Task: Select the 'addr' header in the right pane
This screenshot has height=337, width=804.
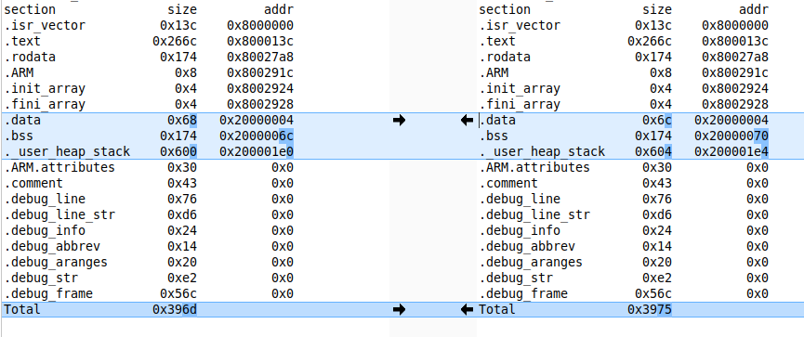Action: pos(754,9)
